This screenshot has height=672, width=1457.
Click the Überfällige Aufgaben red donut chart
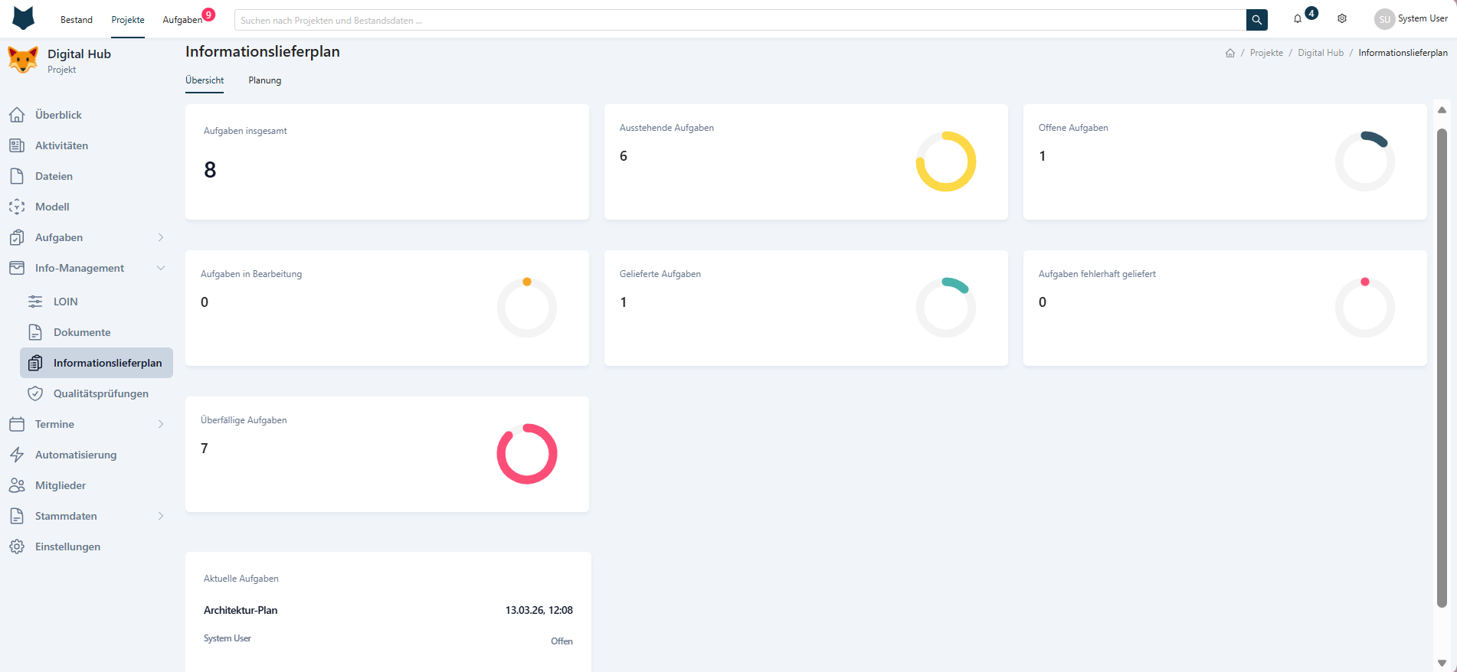527,454
